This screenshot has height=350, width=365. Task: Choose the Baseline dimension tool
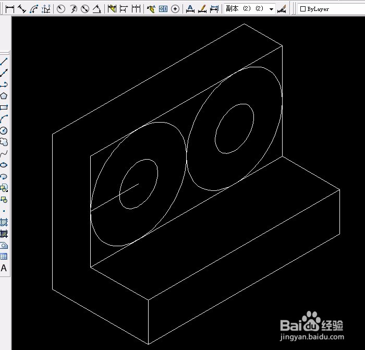[x=124, y=9]
